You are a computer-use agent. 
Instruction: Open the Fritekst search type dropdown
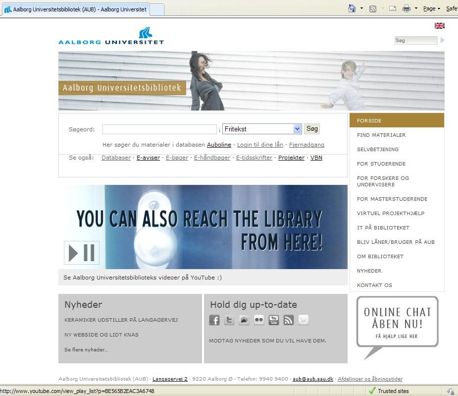pos(262,129)
